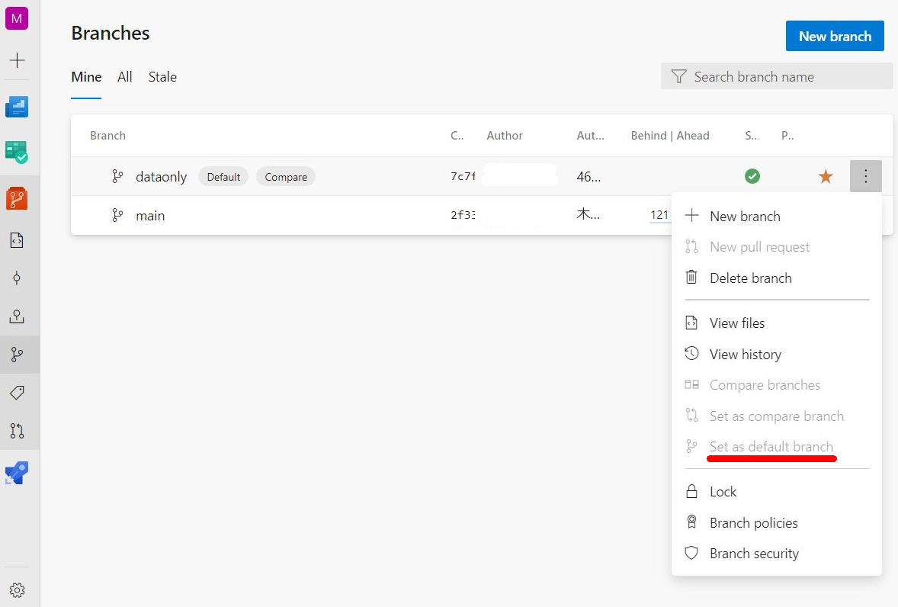Open the main branch link
The height and width of the screenshot is (607, 898).
pyautogui.click(x=150, y=216)
